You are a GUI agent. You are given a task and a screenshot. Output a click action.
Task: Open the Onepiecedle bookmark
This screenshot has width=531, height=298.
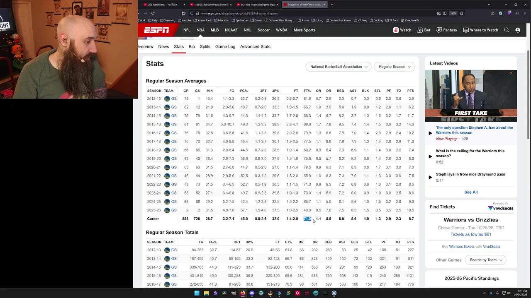[x=410, y=20]
